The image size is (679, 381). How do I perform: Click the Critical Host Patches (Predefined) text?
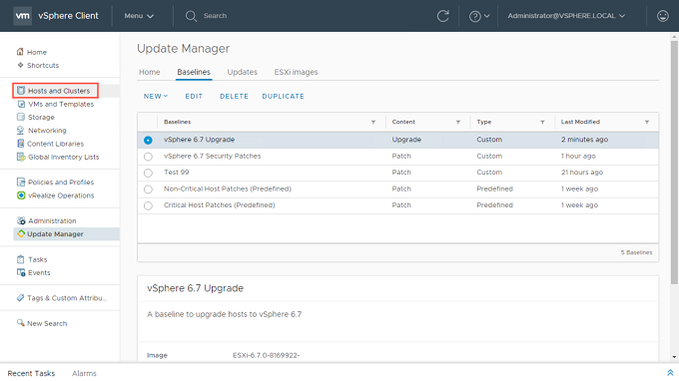coord(219,205)
